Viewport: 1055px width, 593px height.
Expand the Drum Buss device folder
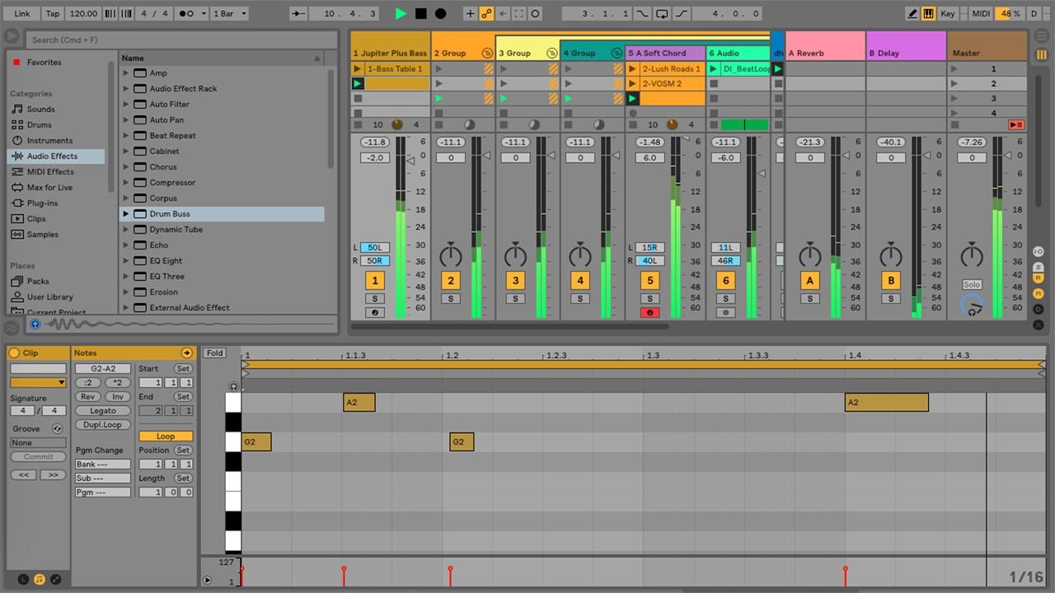click(126, 214)
